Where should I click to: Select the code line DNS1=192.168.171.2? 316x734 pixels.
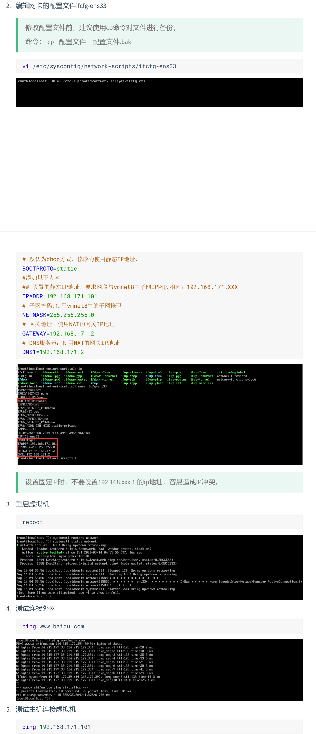[x=53, y=352]
